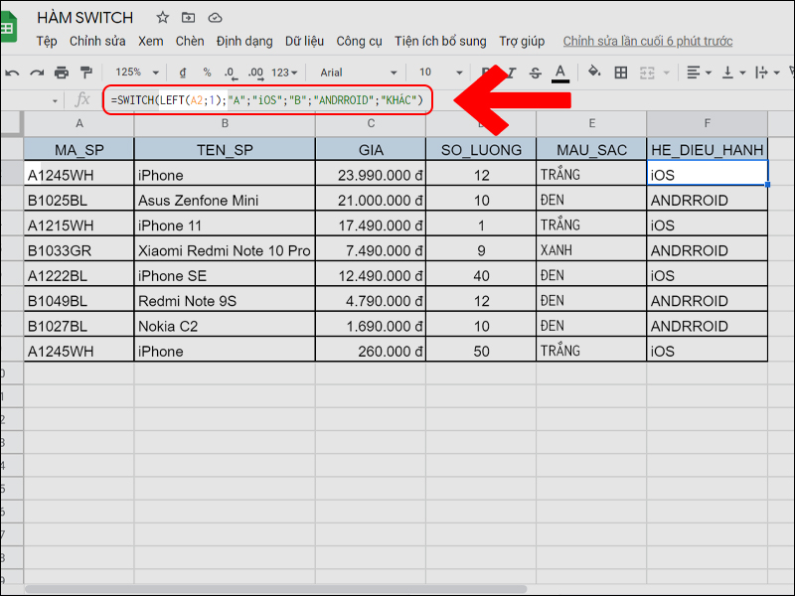The height and width of the screenshot is (596, 795).
Task: Select column C header
Action: tap(371, 123)
